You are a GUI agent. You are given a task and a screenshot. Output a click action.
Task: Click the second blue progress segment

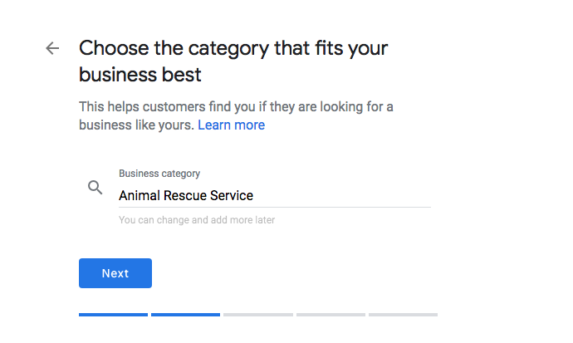pyautogui.click(x=185, y=315)
